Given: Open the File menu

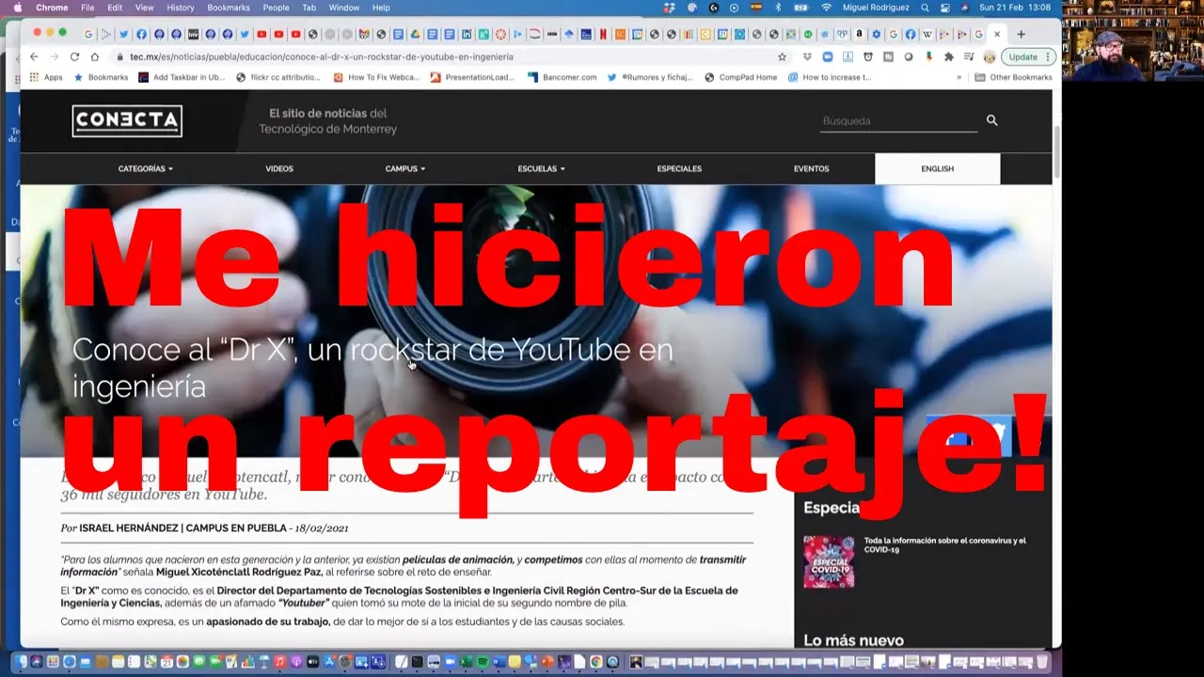Looking at the screenshot, I should [87, 8].
